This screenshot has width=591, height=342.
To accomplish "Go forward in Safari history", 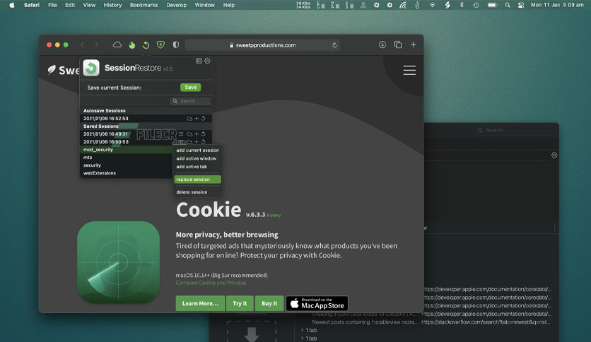I will (96, 45).
